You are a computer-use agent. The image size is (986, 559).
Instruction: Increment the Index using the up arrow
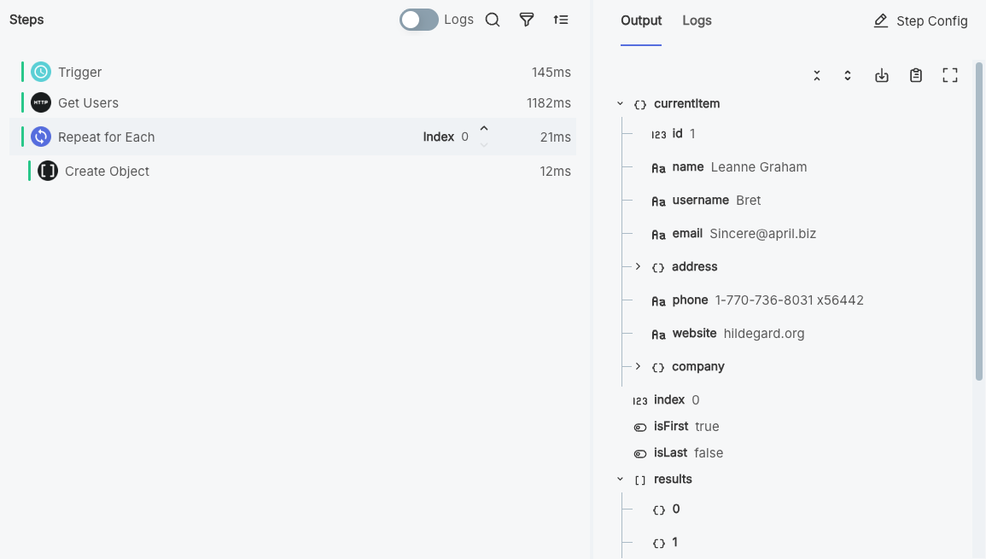pyautogui.click(x=483, y=130)
